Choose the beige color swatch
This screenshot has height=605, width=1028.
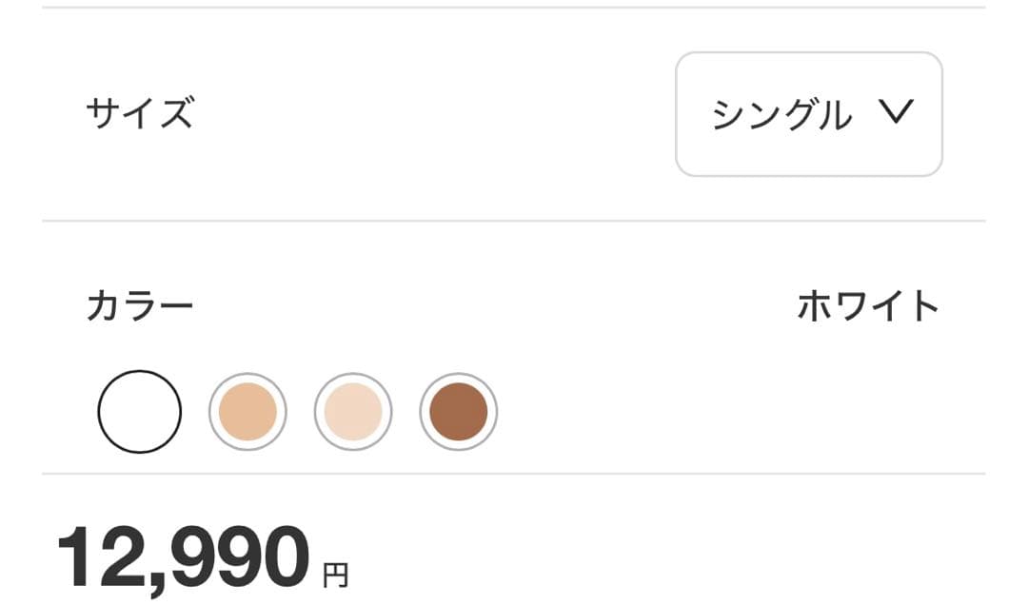pyautogui.click(x=247, y=411)
